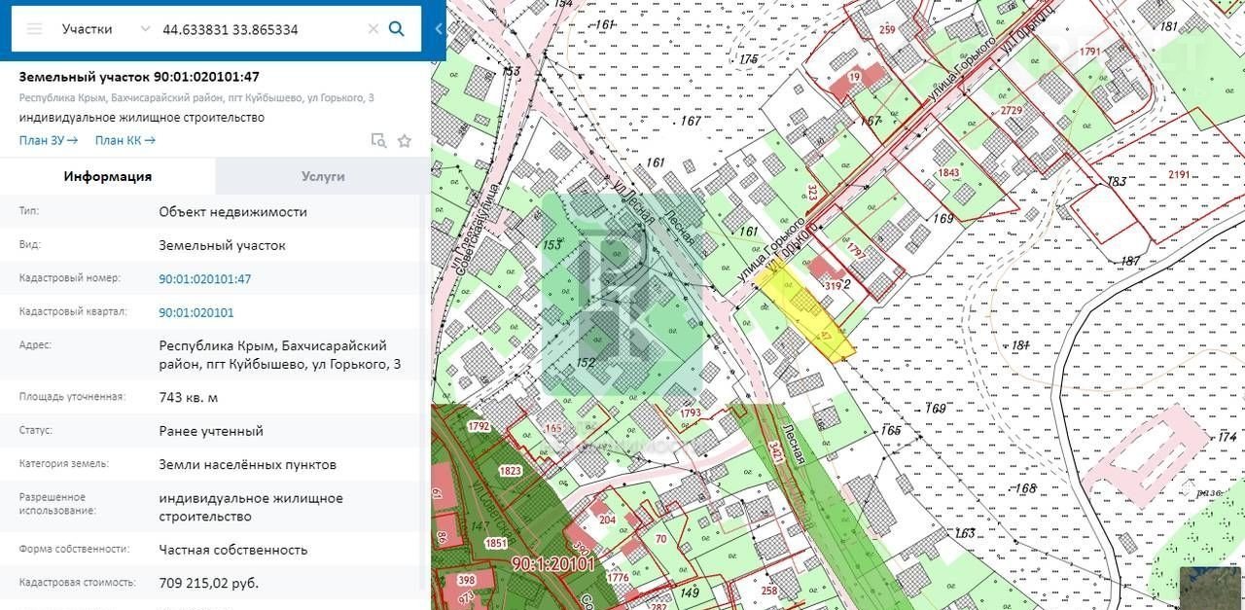Open the hamburger menu in search bar
Image resolution: width=1245 pixels, height=610 pixels.
pyautogui.click(x=34, y=29)
